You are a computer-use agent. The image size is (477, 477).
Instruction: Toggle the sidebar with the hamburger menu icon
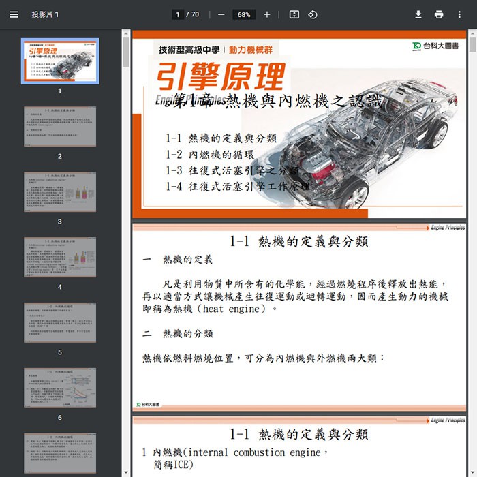click(x=14, y=14)
